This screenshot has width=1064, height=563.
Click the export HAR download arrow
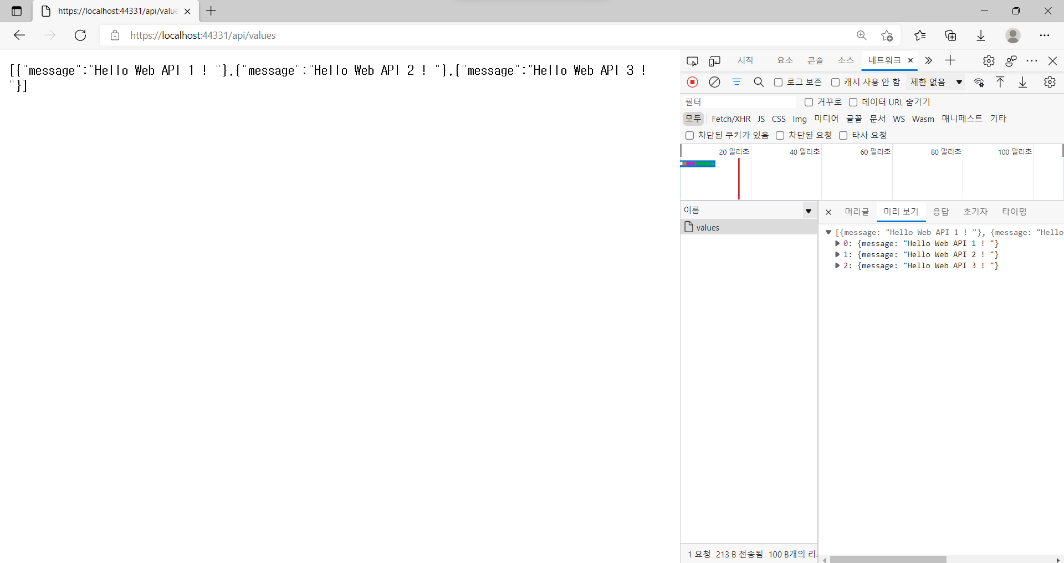pos(1022,83)
